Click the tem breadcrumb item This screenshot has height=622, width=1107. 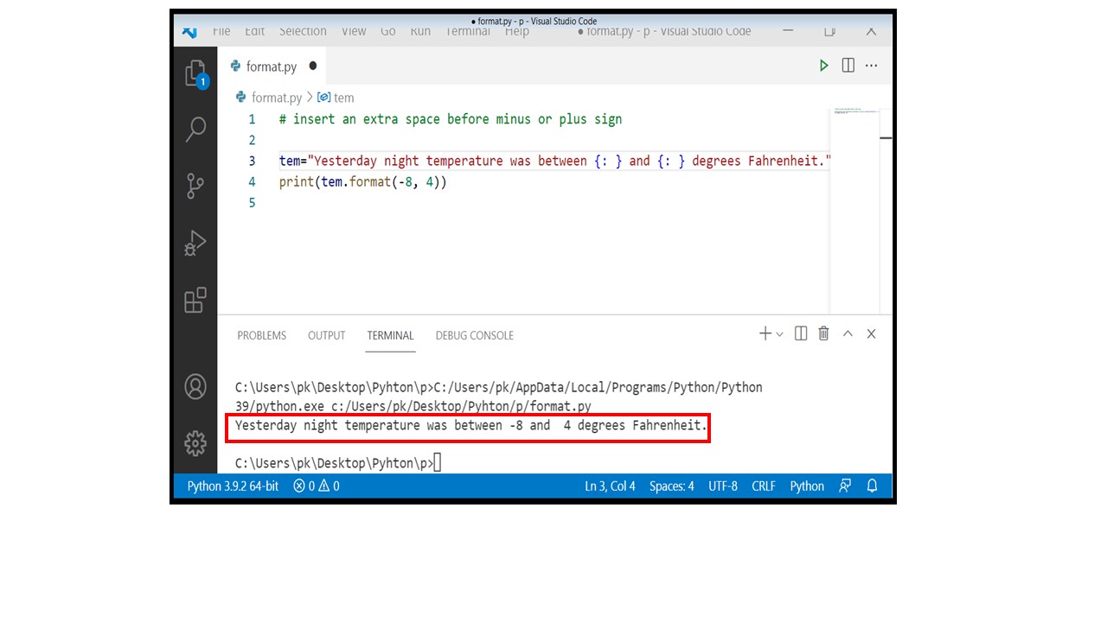[343, 98]
